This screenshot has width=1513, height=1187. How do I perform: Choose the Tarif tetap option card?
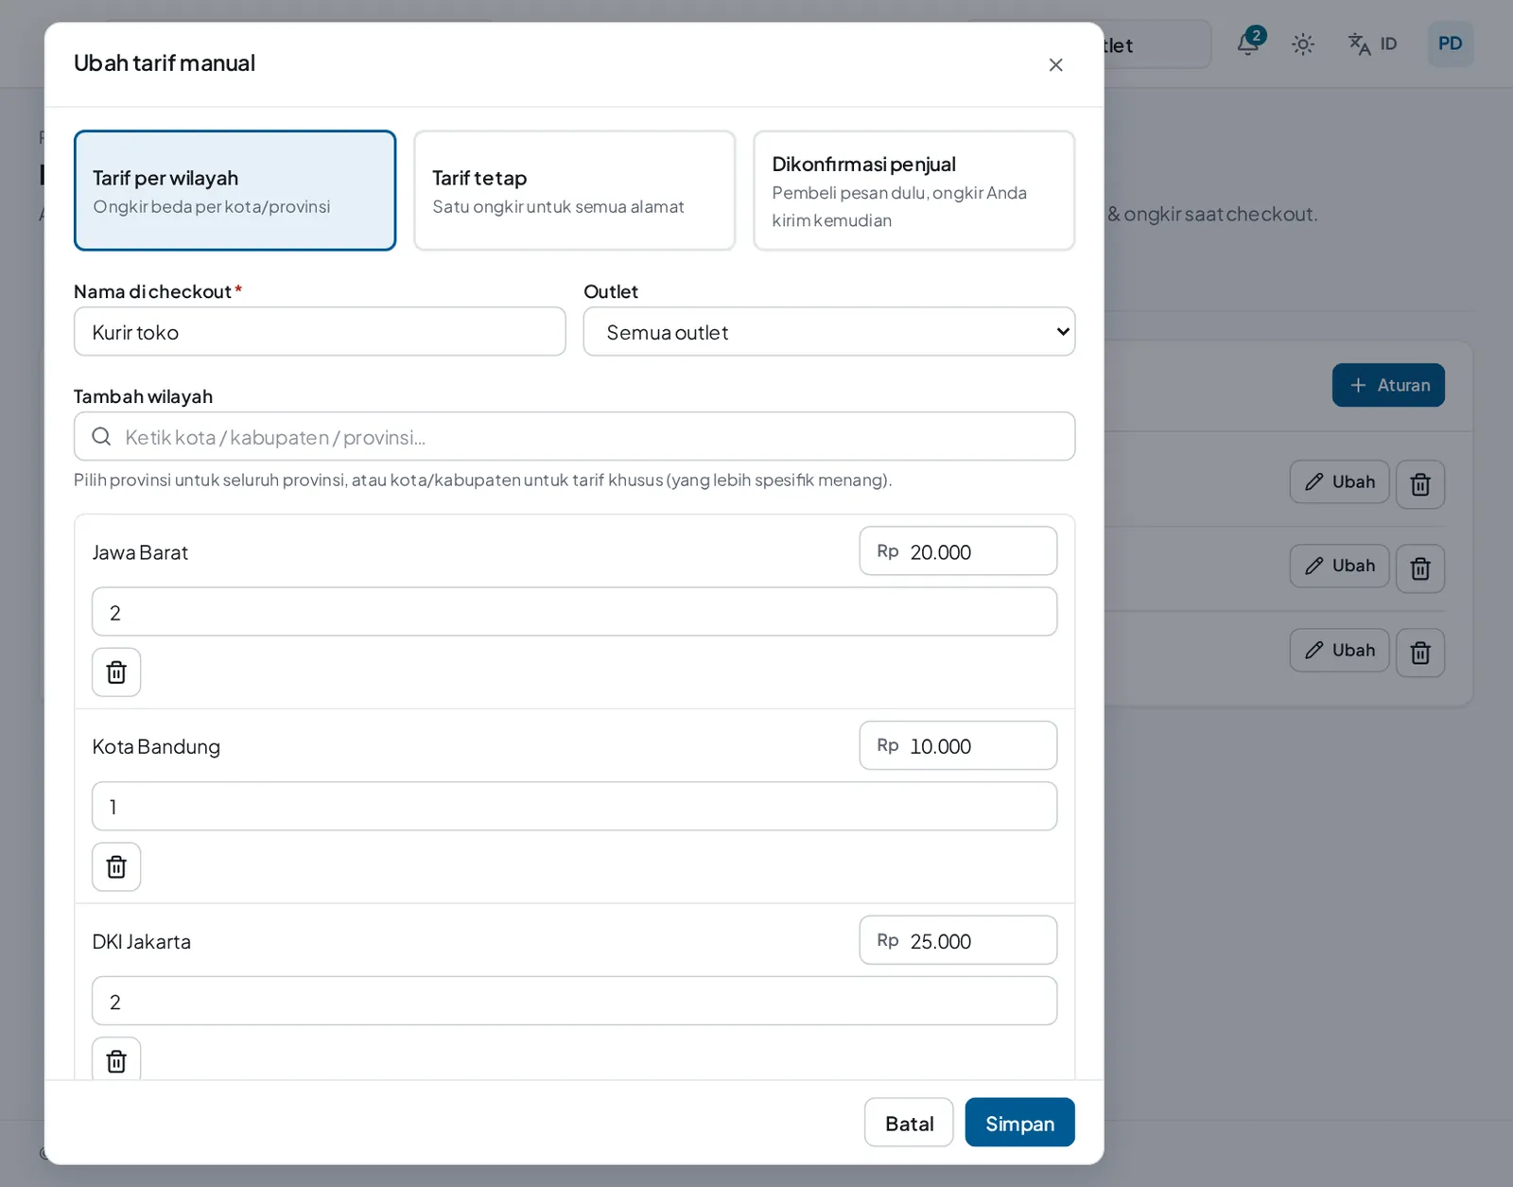tap(574, 190)
